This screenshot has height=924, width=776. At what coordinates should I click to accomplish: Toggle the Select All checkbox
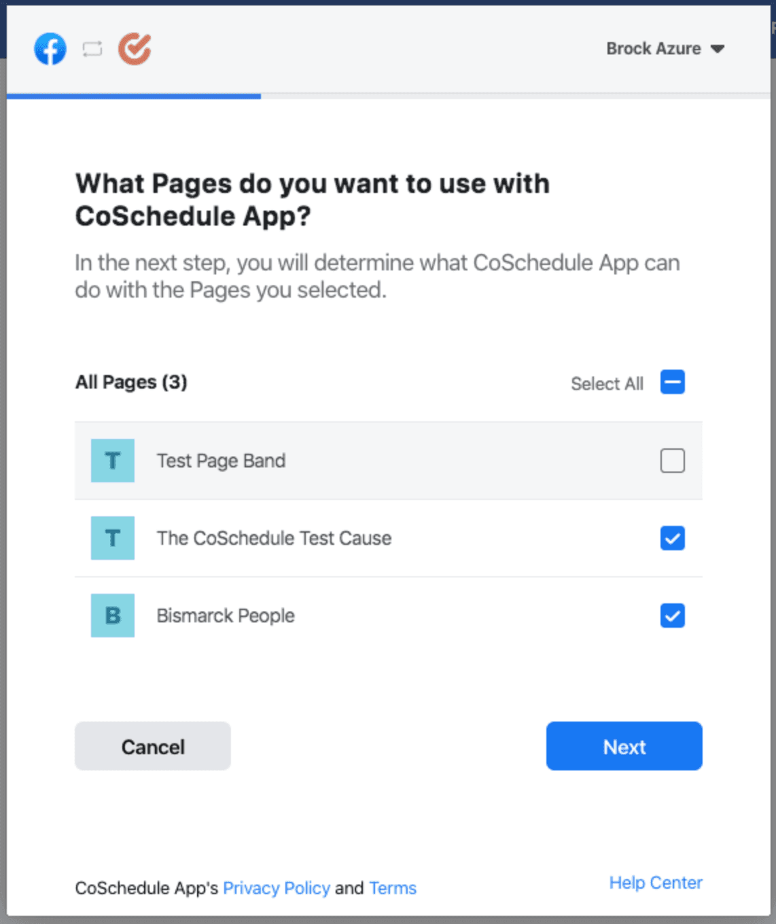point(673,383)
